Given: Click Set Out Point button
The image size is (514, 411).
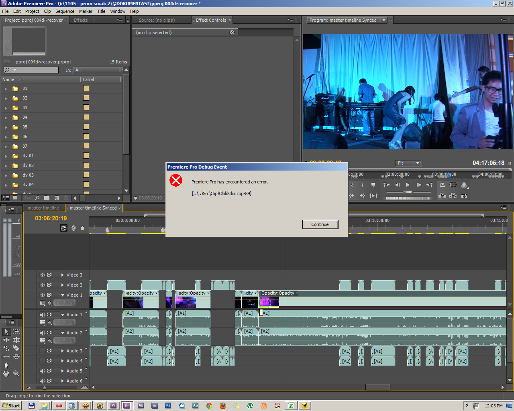Looking at the screenshot, I should click(362, 185).
